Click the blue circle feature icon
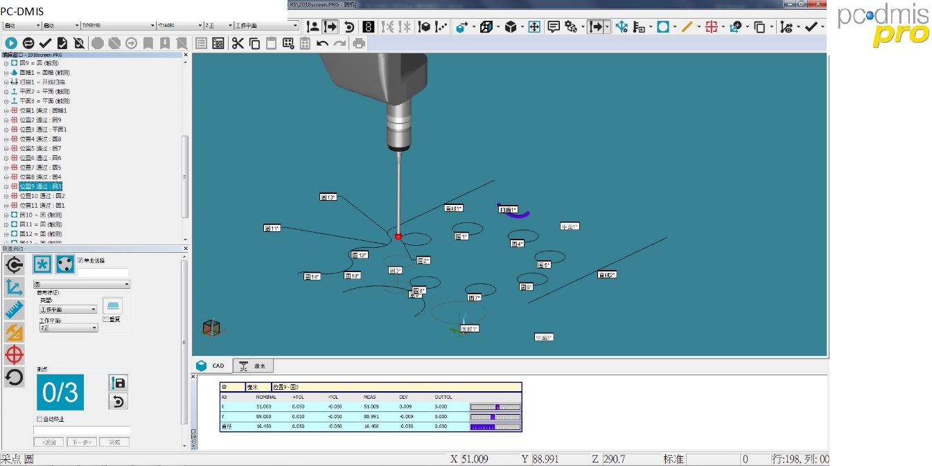 (663, 26)
